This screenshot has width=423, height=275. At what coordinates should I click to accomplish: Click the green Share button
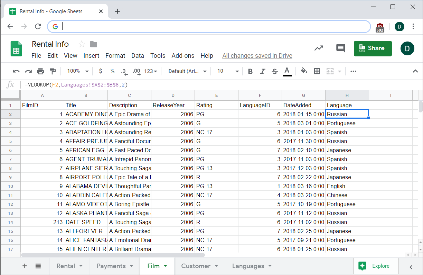pos(373,48)
